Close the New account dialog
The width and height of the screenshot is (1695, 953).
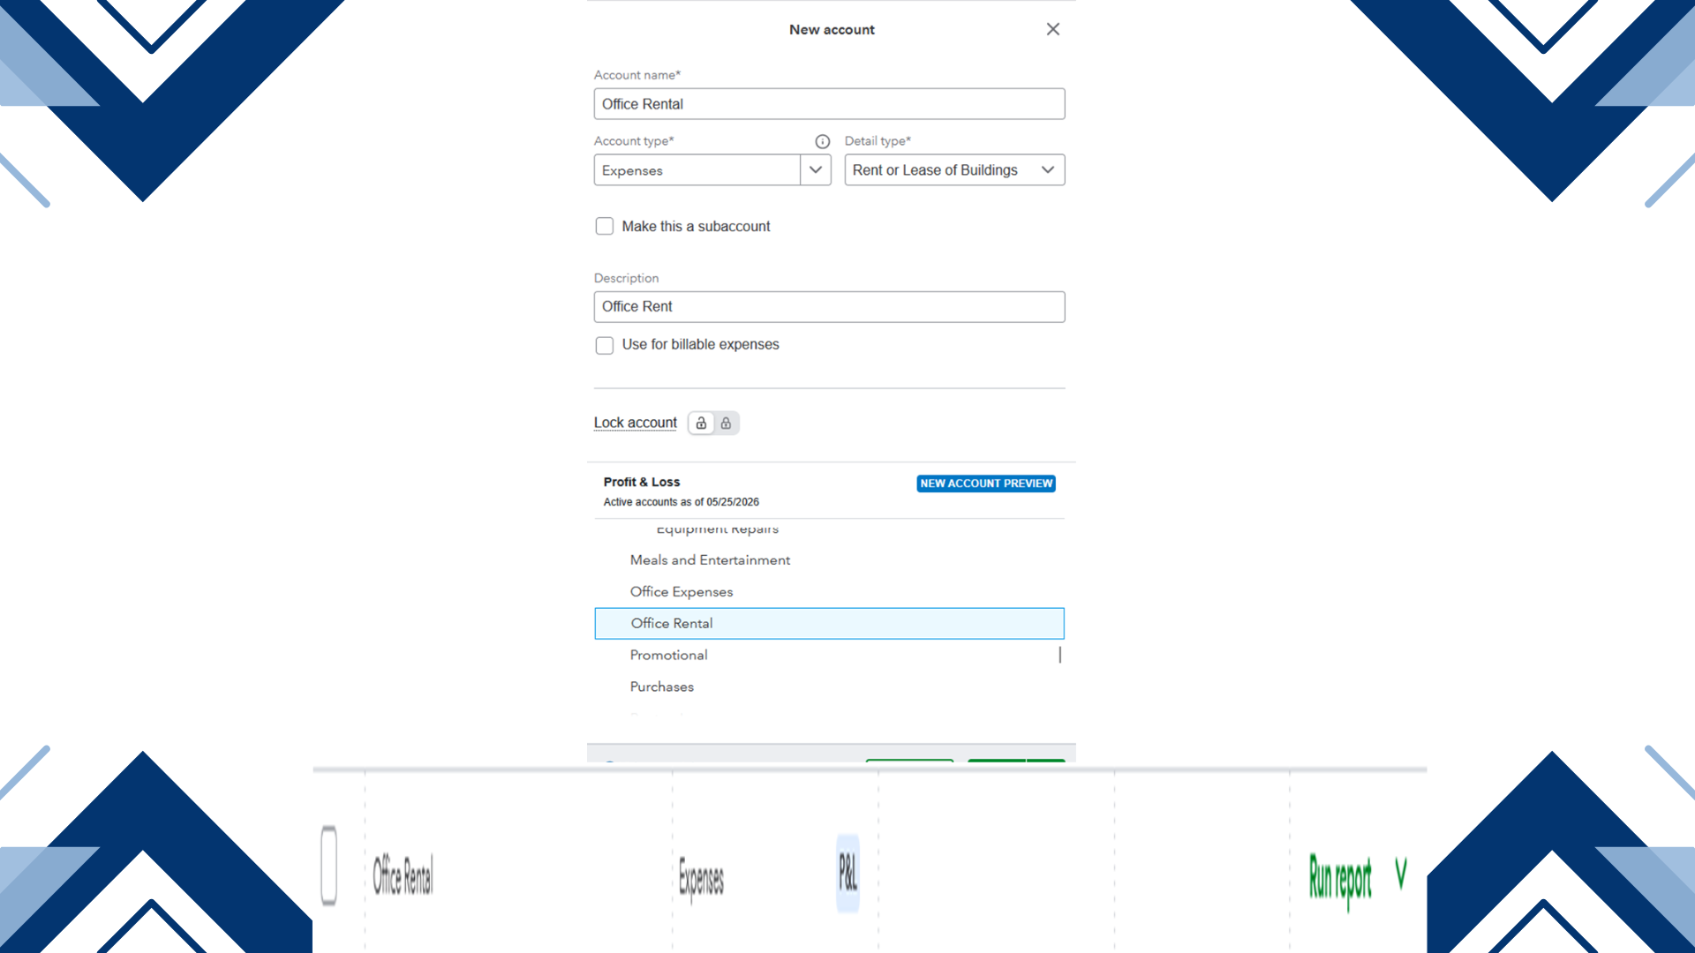pos(1052,29)
